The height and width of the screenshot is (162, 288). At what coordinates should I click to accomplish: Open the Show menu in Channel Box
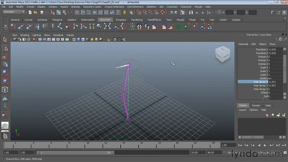[272, 44]
